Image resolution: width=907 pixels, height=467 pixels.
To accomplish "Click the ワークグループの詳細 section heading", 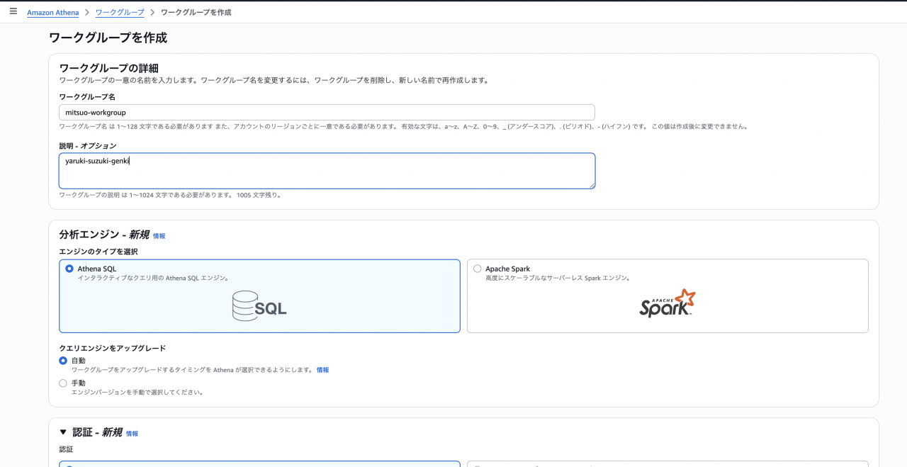I will (x=108, y=68).
